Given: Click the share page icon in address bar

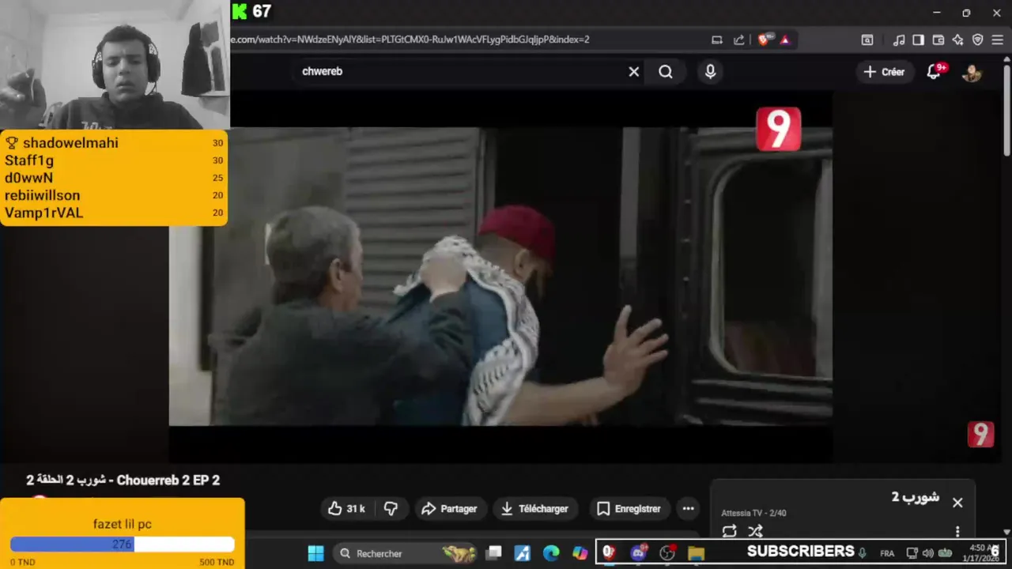Looking at the screenshot, I should pos(738,40).
